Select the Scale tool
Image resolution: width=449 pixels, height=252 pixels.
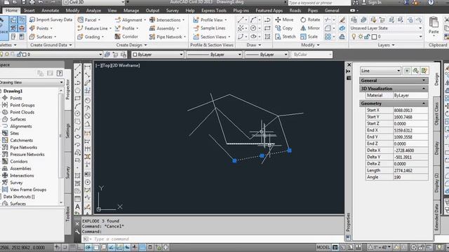click(x=309, y=36)
